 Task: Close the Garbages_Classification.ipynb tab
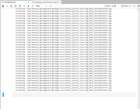pos(59,2)
